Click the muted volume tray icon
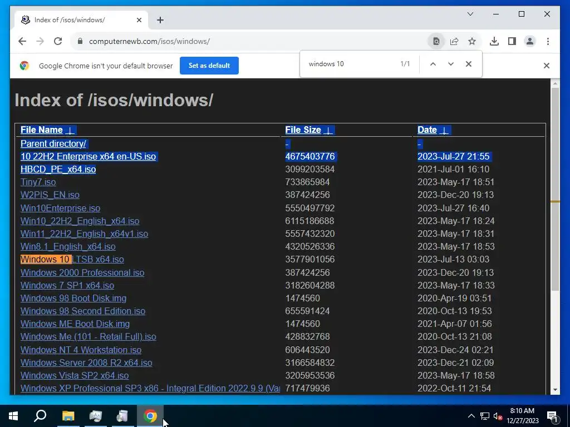 [498, 416]
